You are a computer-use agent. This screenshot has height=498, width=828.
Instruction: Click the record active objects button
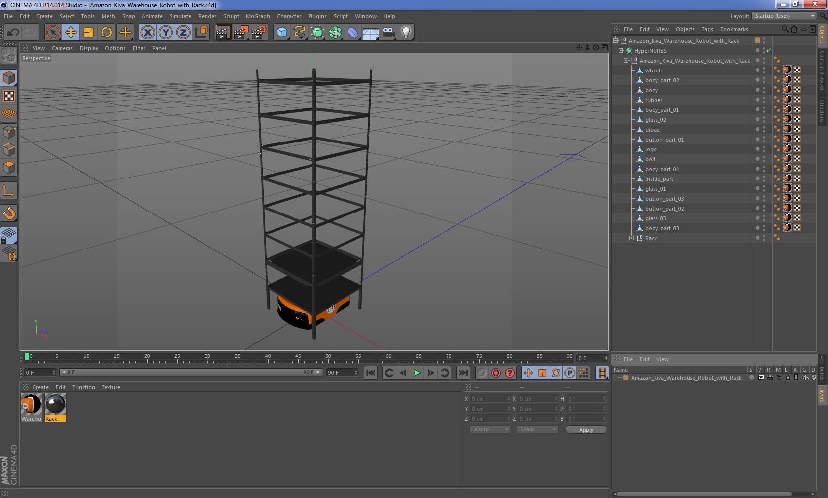482,373
